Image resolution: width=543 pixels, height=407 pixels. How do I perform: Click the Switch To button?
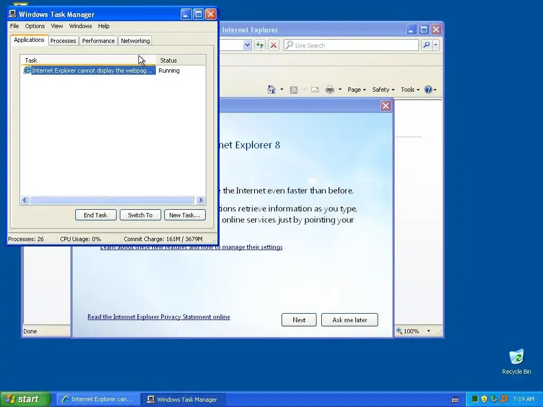[140, 215]
